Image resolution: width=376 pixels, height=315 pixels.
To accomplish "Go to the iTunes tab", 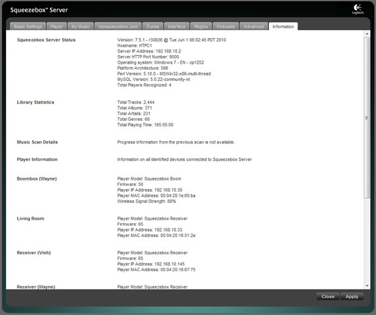I will tap(153, 26).
